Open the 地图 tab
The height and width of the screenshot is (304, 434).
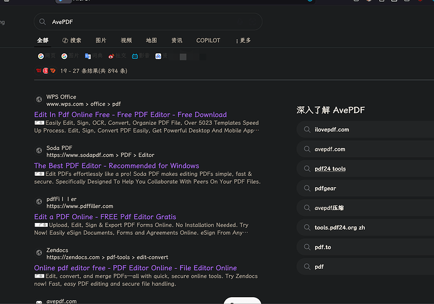152,40
